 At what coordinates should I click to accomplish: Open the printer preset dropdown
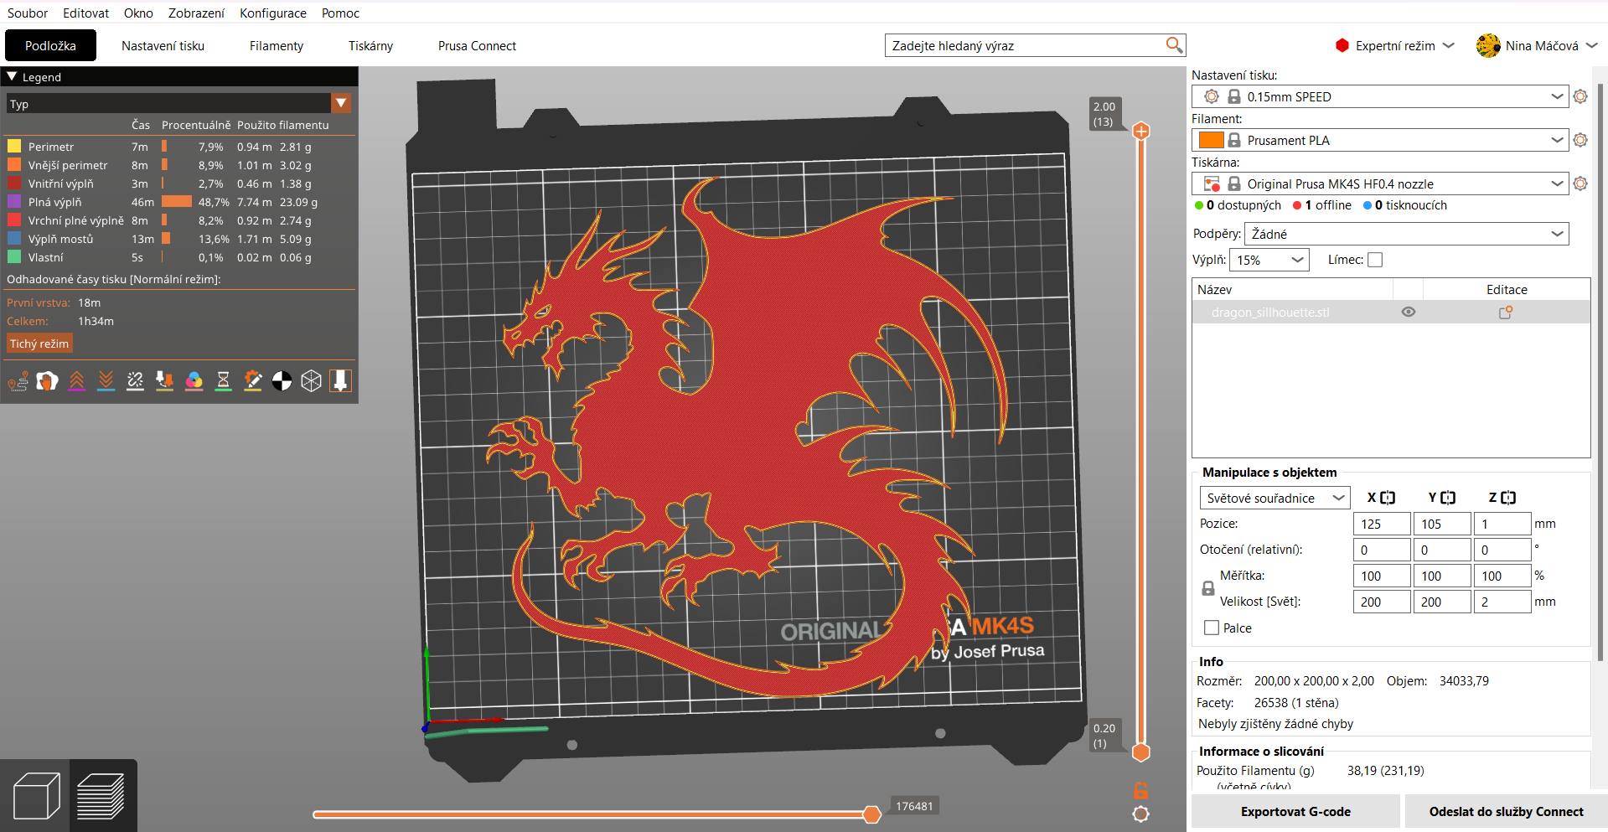(1379, 183)
